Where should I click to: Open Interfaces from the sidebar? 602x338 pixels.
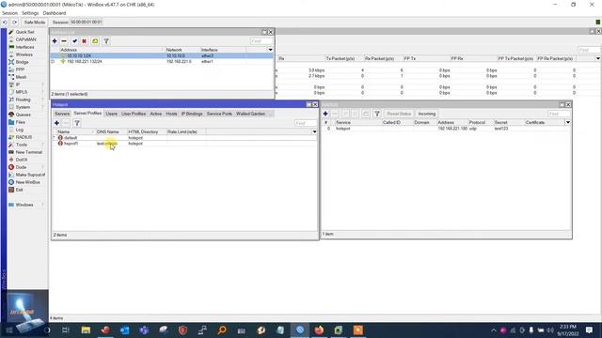24,47
